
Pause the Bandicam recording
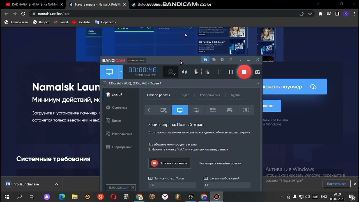point(231,72)
